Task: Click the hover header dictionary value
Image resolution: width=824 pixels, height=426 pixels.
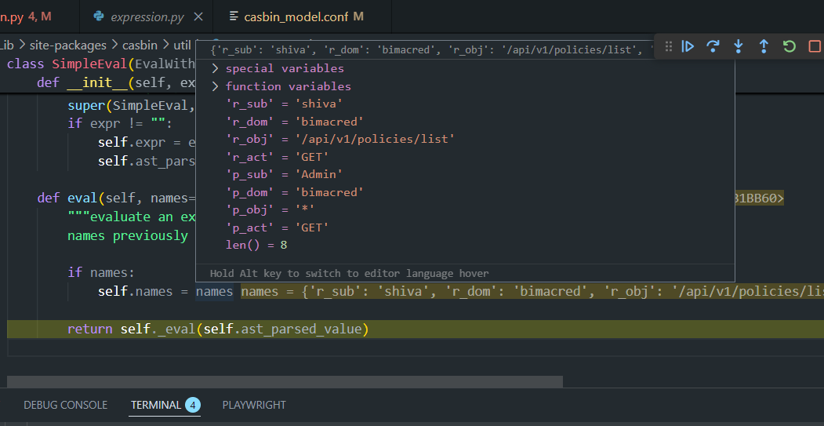Action: pyautogui.click(x=432, y=50)
